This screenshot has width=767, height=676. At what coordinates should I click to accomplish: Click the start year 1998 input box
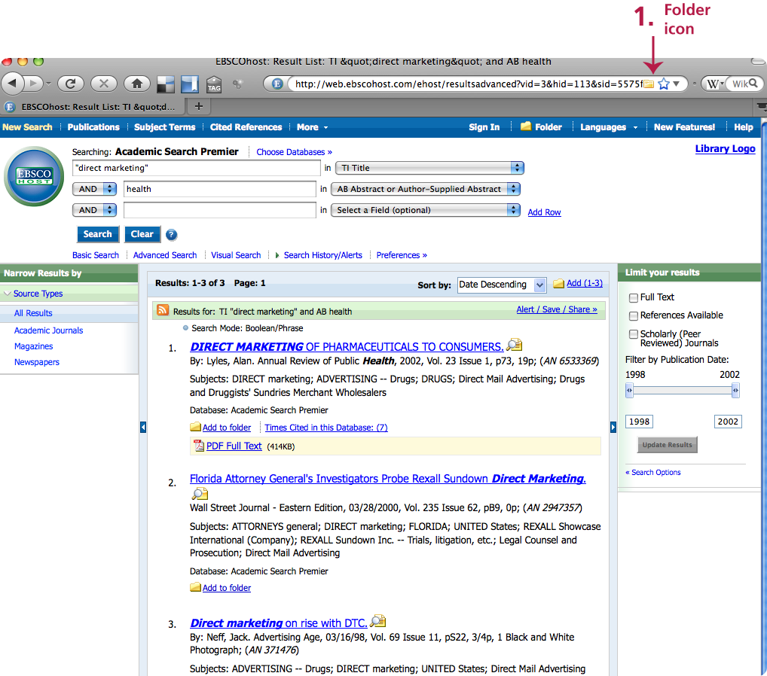pyautogui.click(x=640, y=422)
